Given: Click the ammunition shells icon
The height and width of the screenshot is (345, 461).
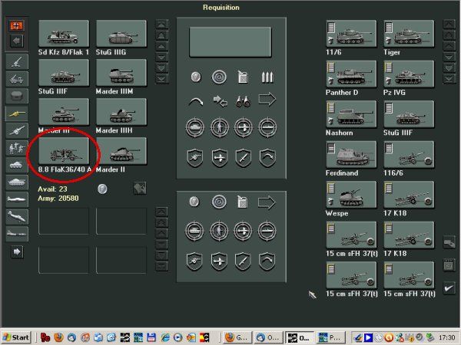Looking at the screenshot, I should (267, 77).
